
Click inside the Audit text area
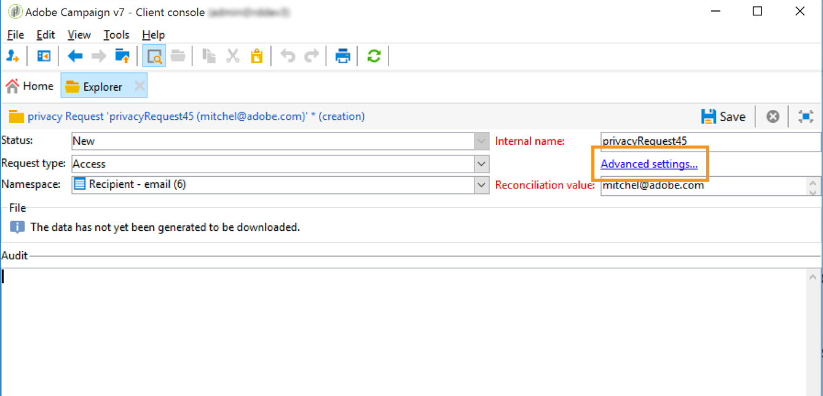click(403, 332)
